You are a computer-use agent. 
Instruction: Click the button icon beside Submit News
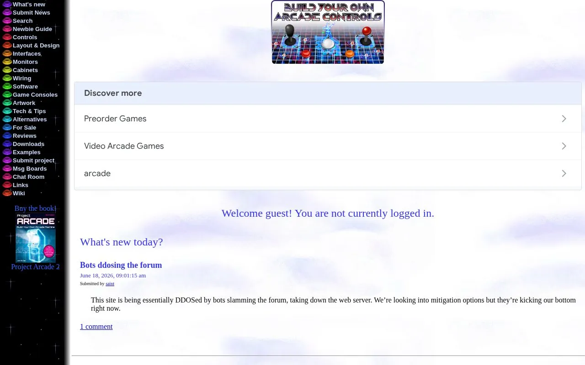(7, 12)
